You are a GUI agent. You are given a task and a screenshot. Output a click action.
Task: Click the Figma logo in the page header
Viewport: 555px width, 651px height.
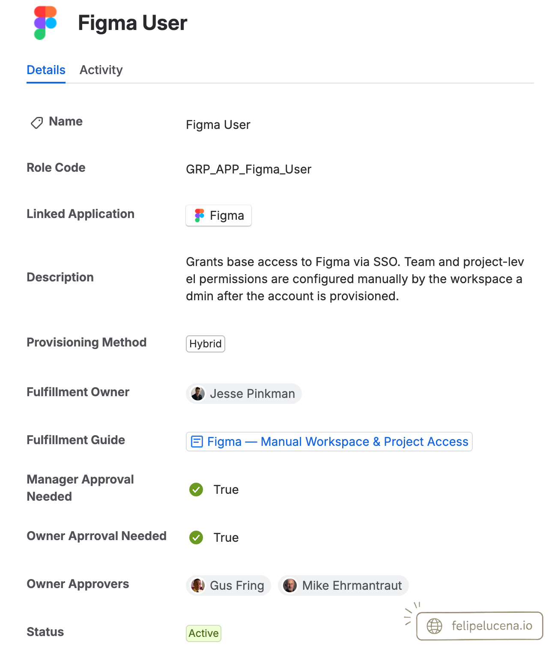click(45, 23)
